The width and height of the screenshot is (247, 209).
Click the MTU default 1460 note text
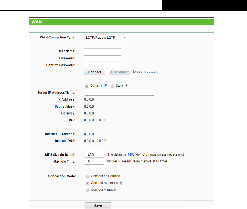pos(145,155)
